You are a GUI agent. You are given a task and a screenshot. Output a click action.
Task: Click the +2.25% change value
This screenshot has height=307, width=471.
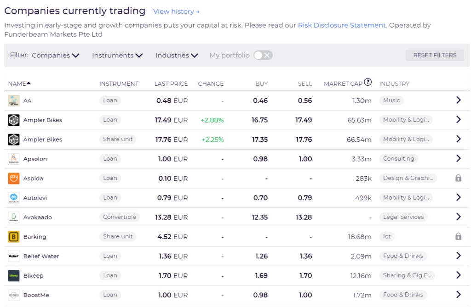213,140
